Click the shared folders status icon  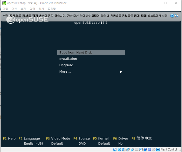pyautogui.click(x=136, y=150)
